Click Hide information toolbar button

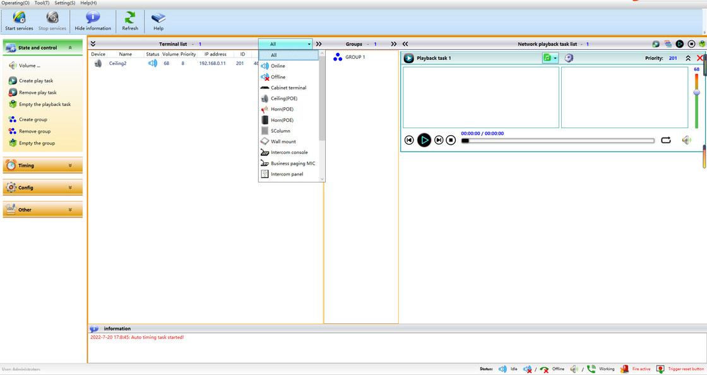point(93,21)
